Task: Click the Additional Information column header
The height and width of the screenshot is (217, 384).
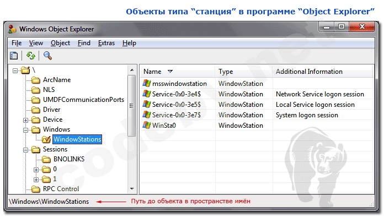Action: tap(323, 72)
